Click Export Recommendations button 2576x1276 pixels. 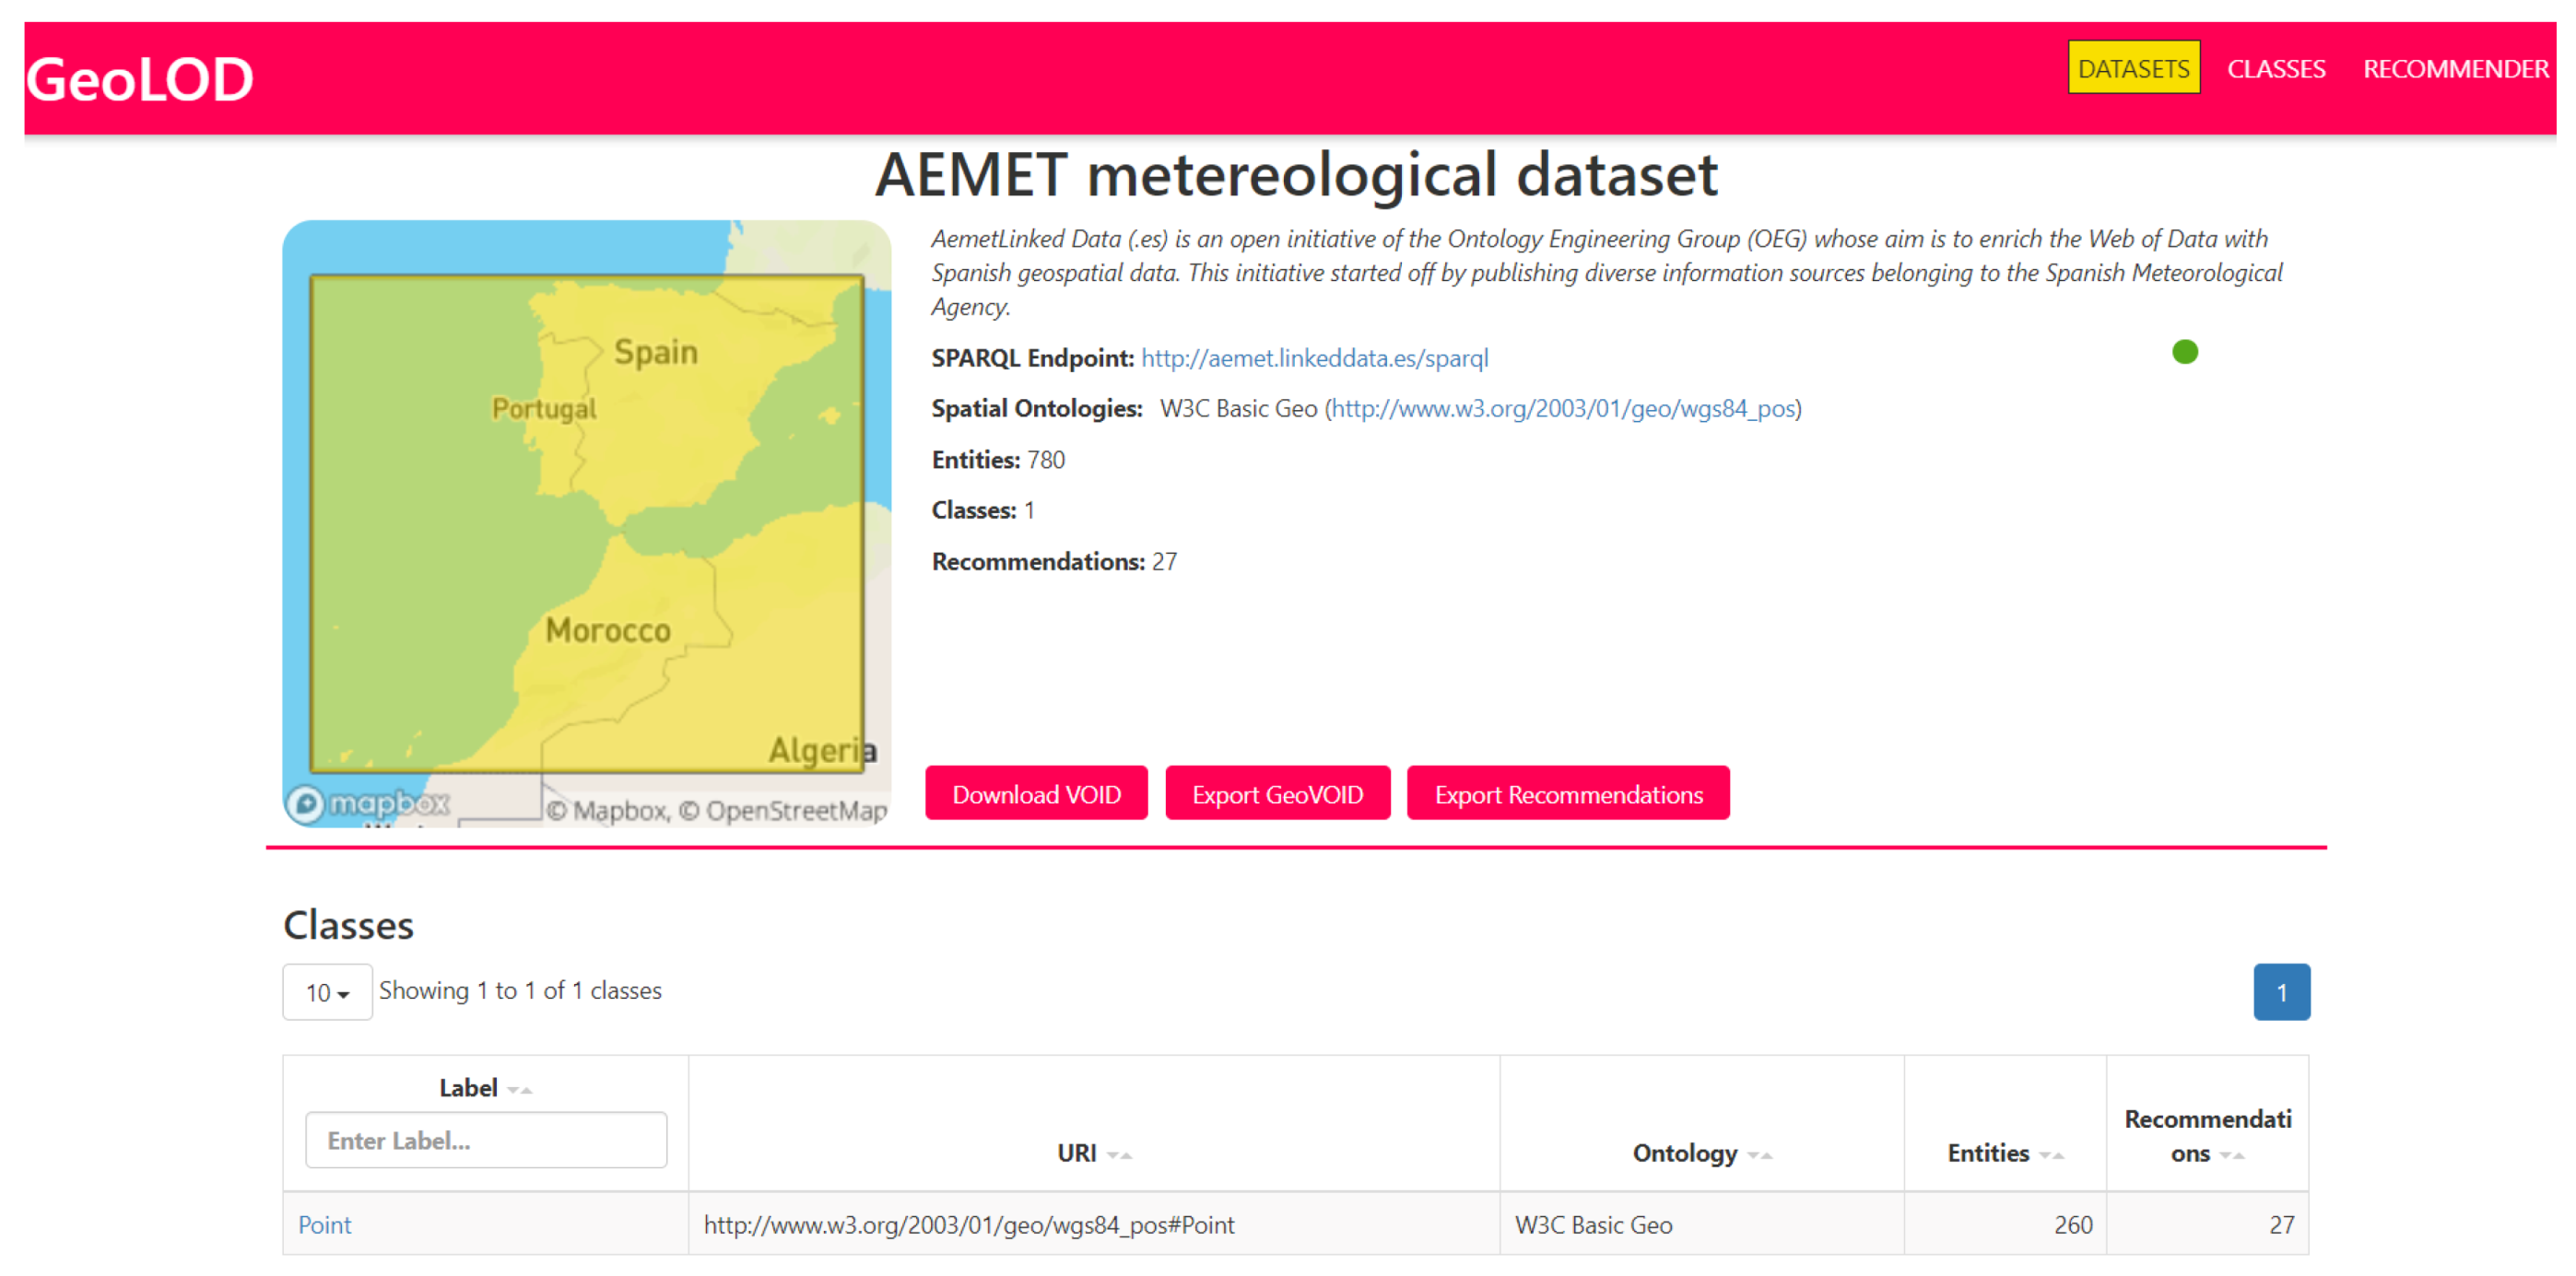(1567, 794)
